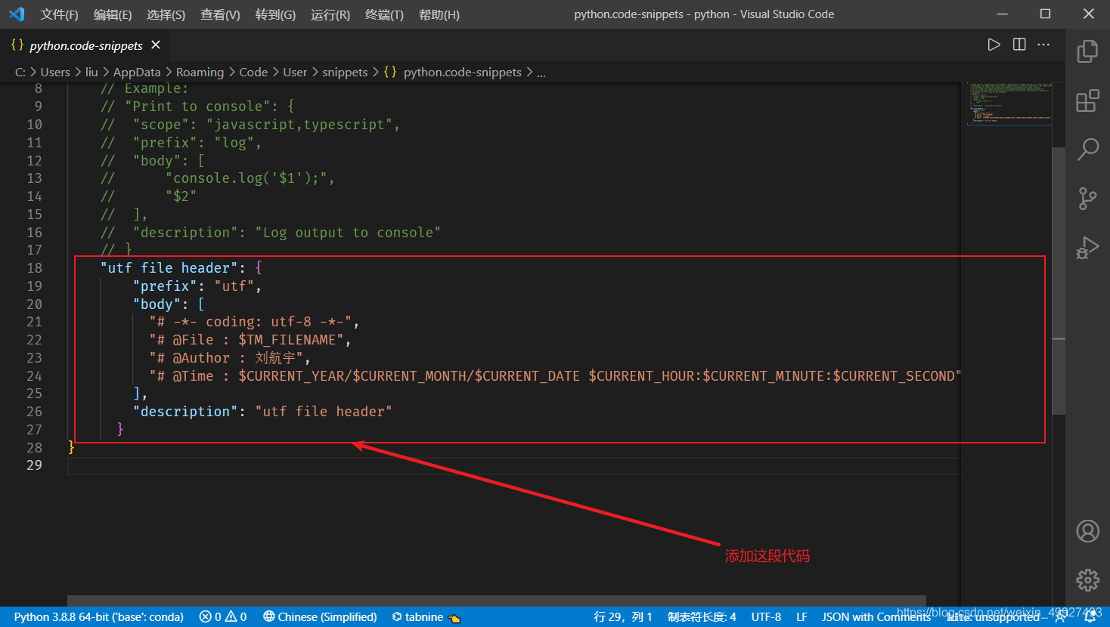Open the Manage gear icon
Image resolution: width=1110 pixels, height=627 pixels.
coord(1087,580)
